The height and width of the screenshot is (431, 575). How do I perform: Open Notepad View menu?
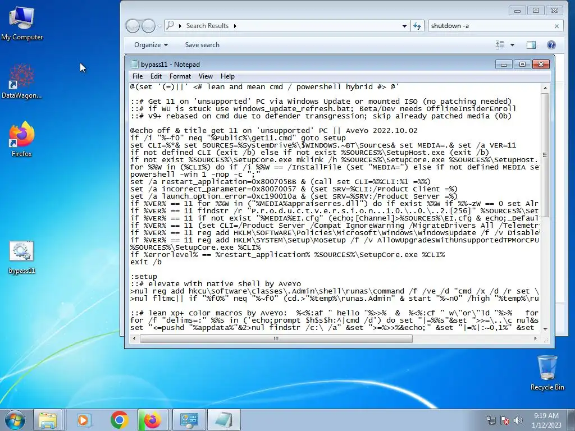pos(206,76)
